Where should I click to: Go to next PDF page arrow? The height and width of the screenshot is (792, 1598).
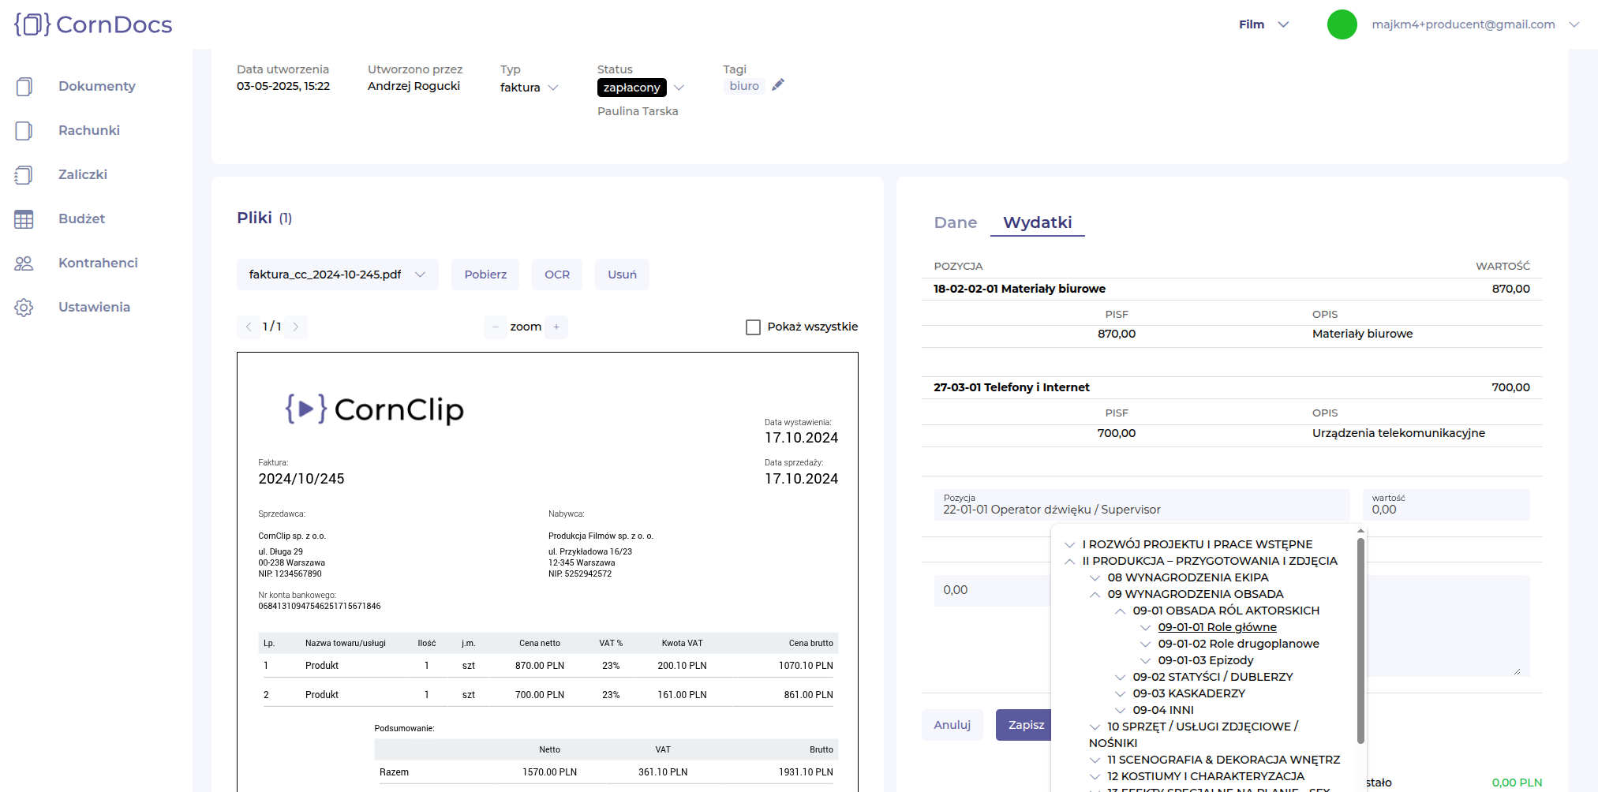pyautogui.click(x=296, y=327)
